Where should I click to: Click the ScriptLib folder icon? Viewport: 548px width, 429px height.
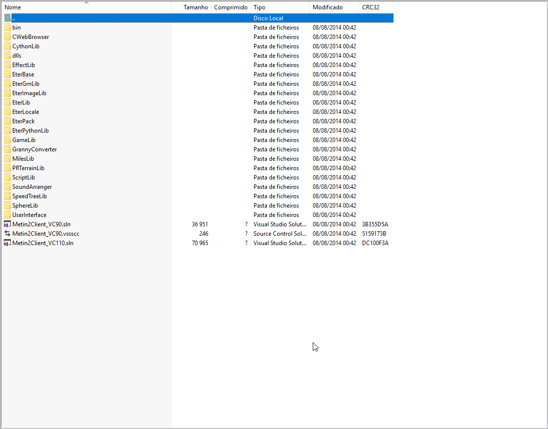pos(7,178)
